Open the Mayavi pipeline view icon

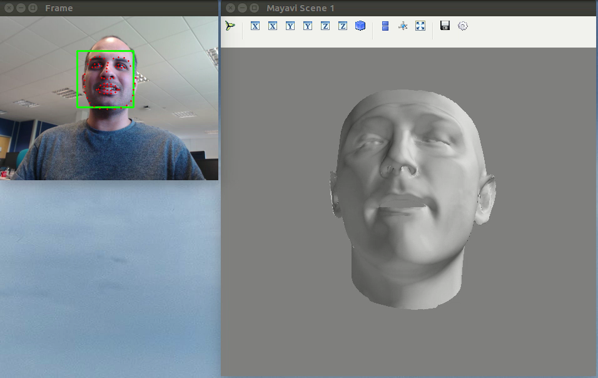coord(231,26)
